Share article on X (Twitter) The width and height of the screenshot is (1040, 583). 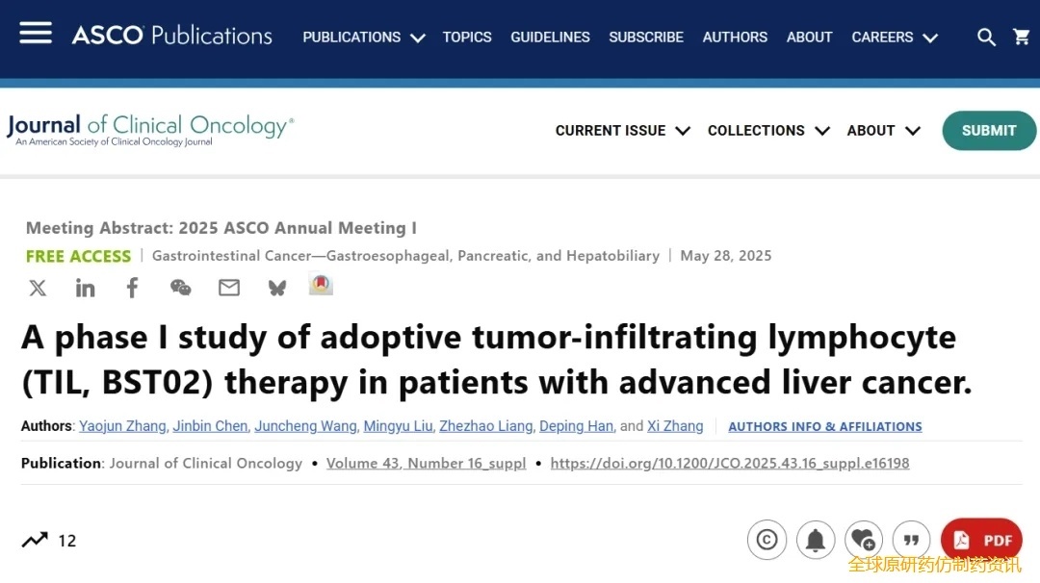[38, 288]
